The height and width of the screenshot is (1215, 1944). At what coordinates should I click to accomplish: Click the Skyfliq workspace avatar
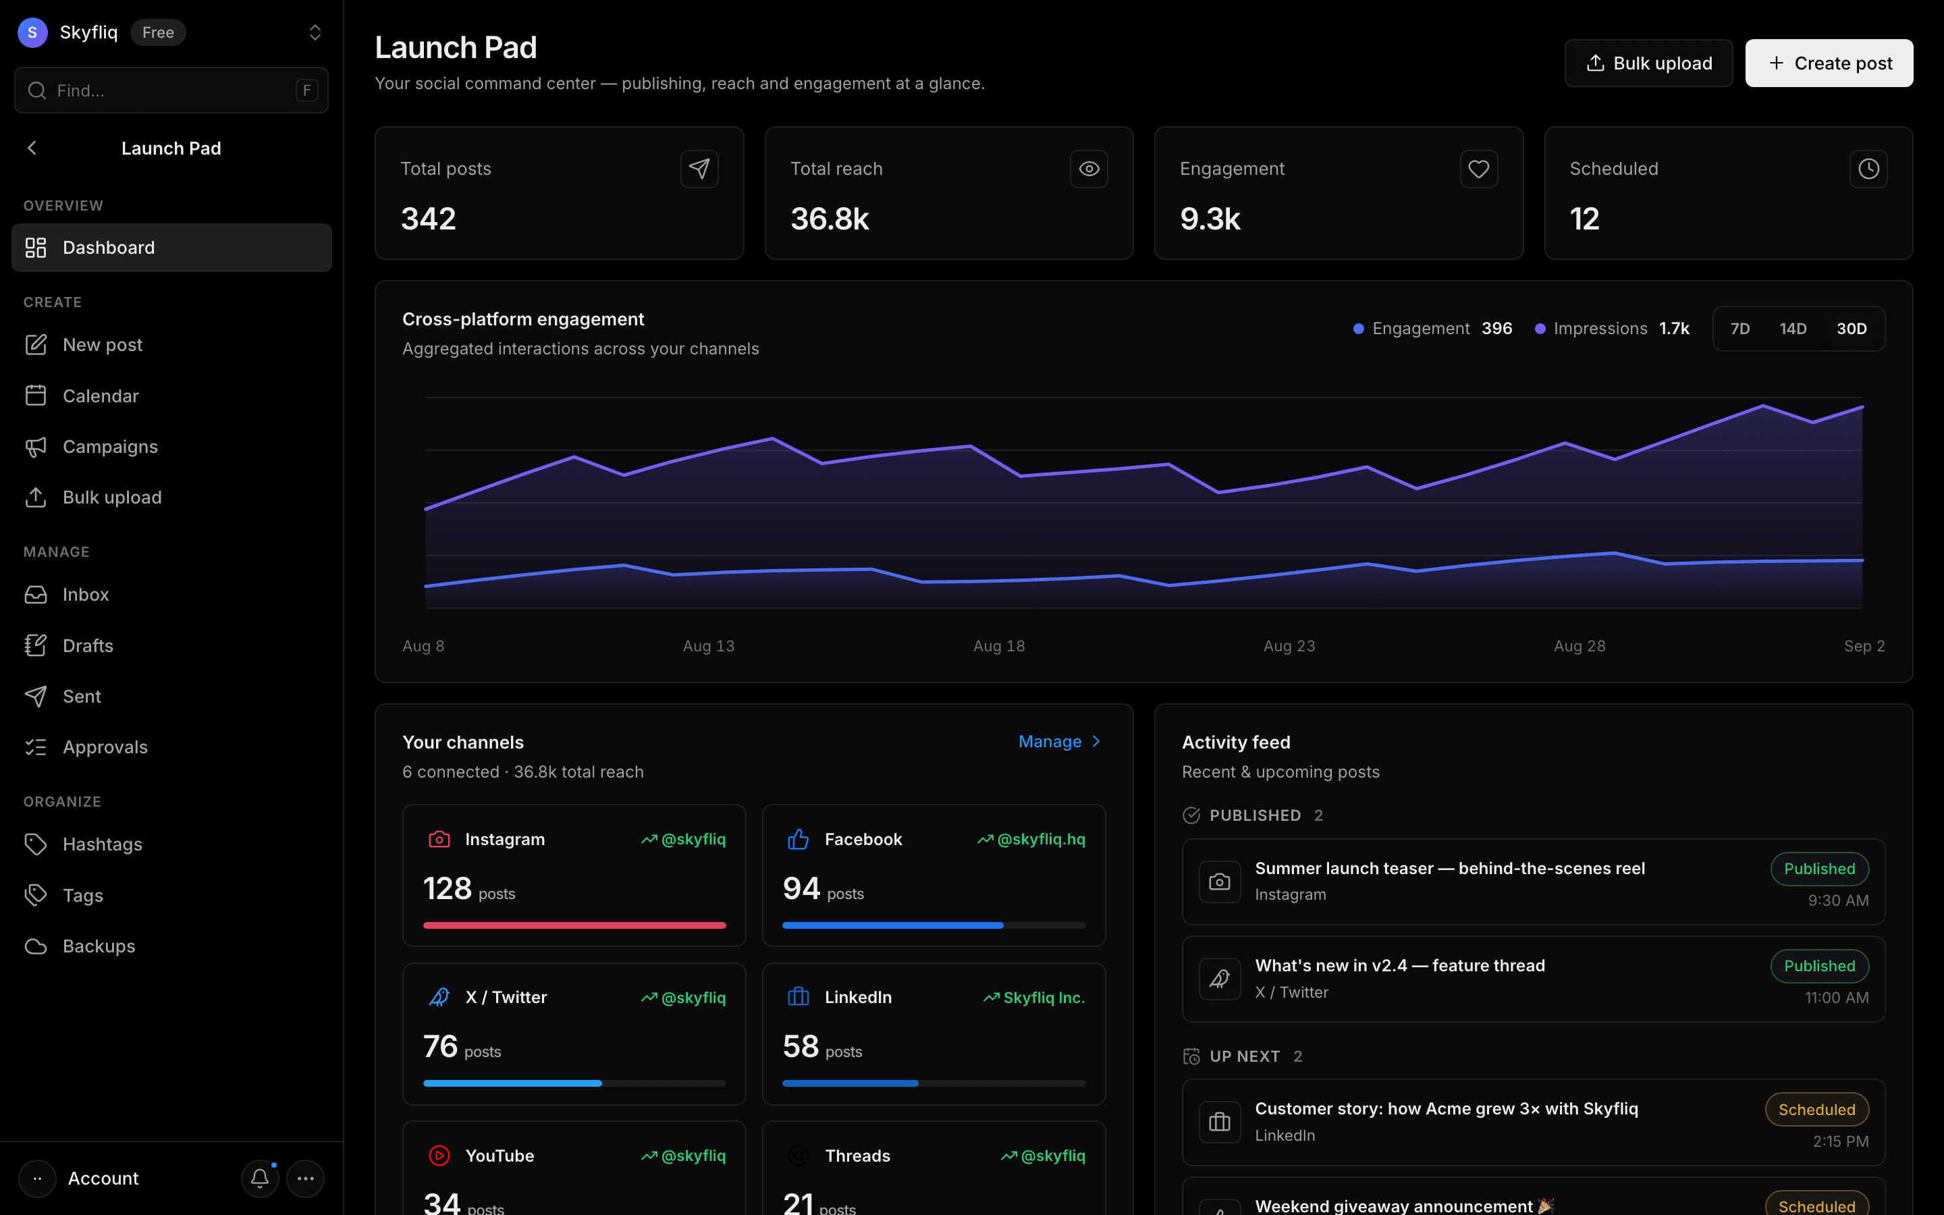click(32, 32)
